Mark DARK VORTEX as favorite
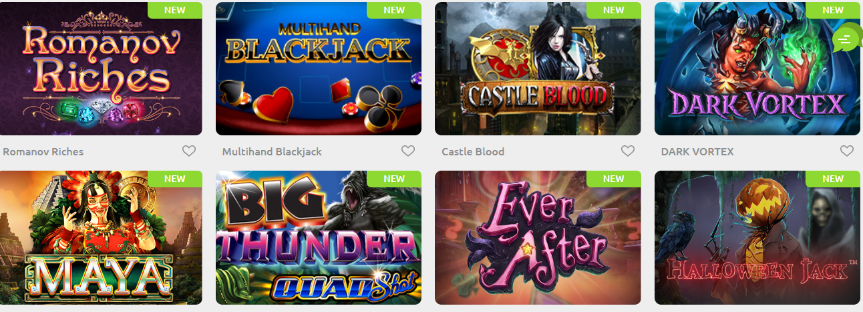This screenshot has width=863, height=312. pos(847,151)
